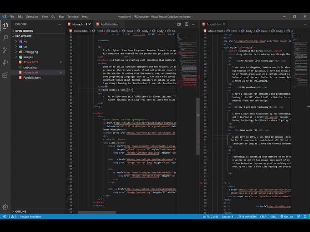The width and height of the screenshot is (310, 232).
Task: Open the File menu
Action: [x=12, y=16]
